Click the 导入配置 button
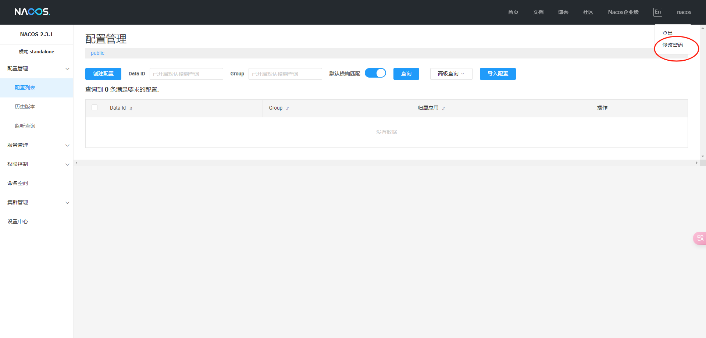The image size is (706, 338). click(498, 74)
